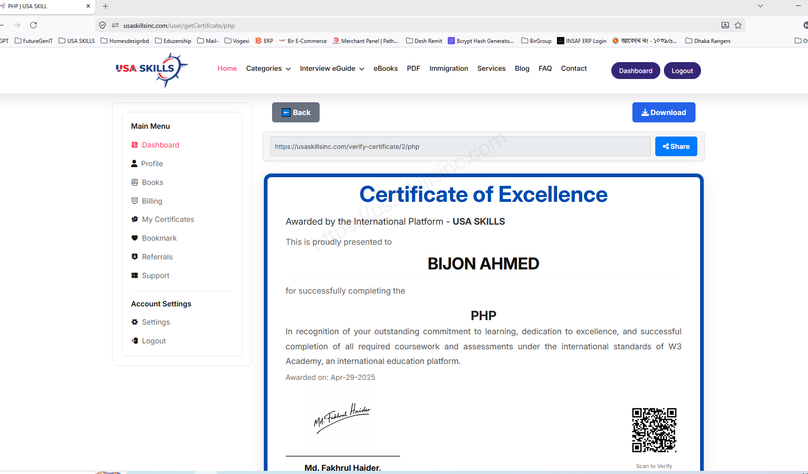Share the certificate link
This screenshot has height=474, width=808.
click(676, 147)
